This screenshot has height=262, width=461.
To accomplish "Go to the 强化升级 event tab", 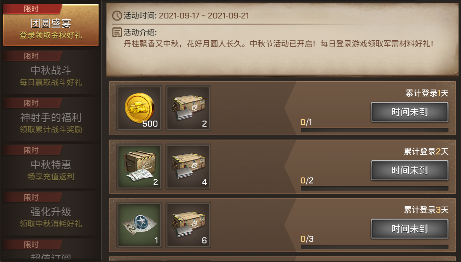I will tap(51, 213).
